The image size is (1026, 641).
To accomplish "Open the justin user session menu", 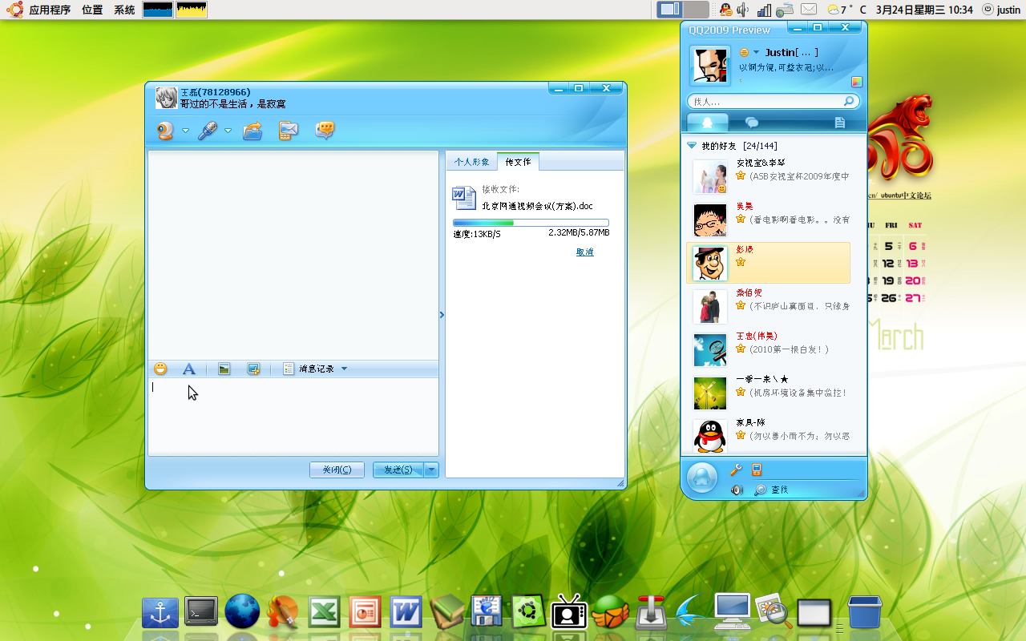I will coord(1002,10).
